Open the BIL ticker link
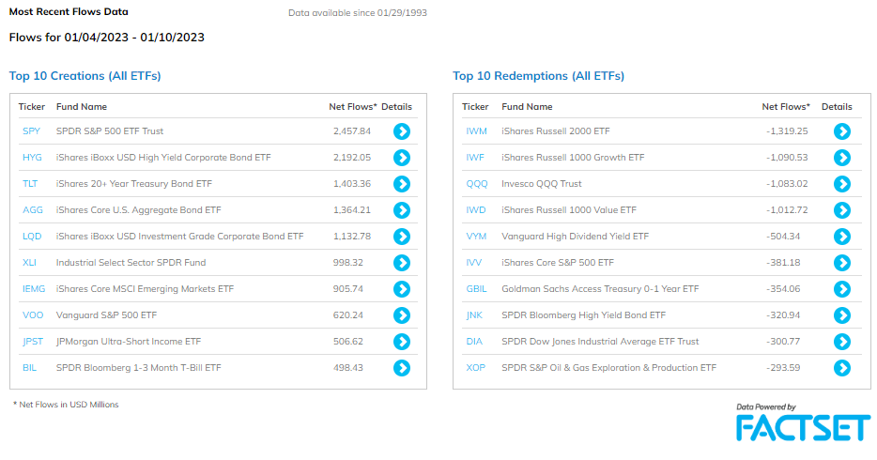The height and width of the screenshot is (460, 877). point(29,368)
